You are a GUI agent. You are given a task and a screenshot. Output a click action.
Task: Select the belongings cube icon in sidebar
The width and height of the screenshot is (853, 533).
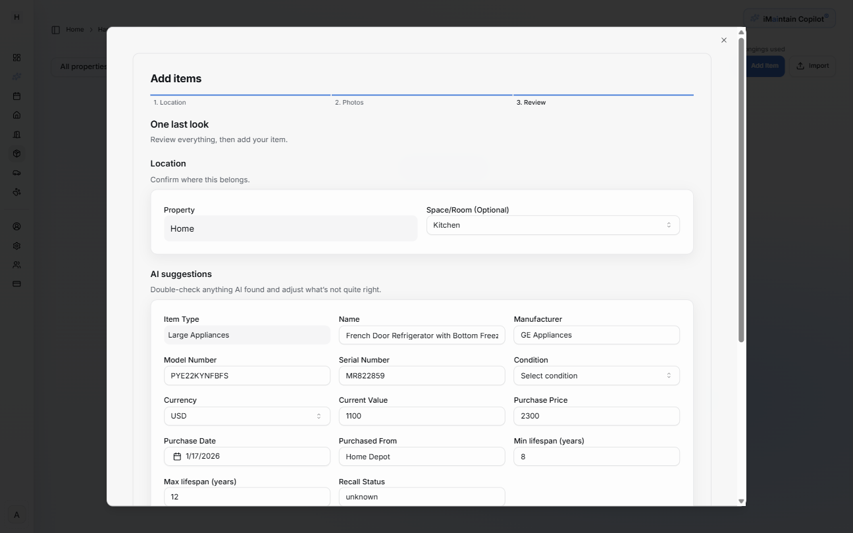click(x=16, y=153)
